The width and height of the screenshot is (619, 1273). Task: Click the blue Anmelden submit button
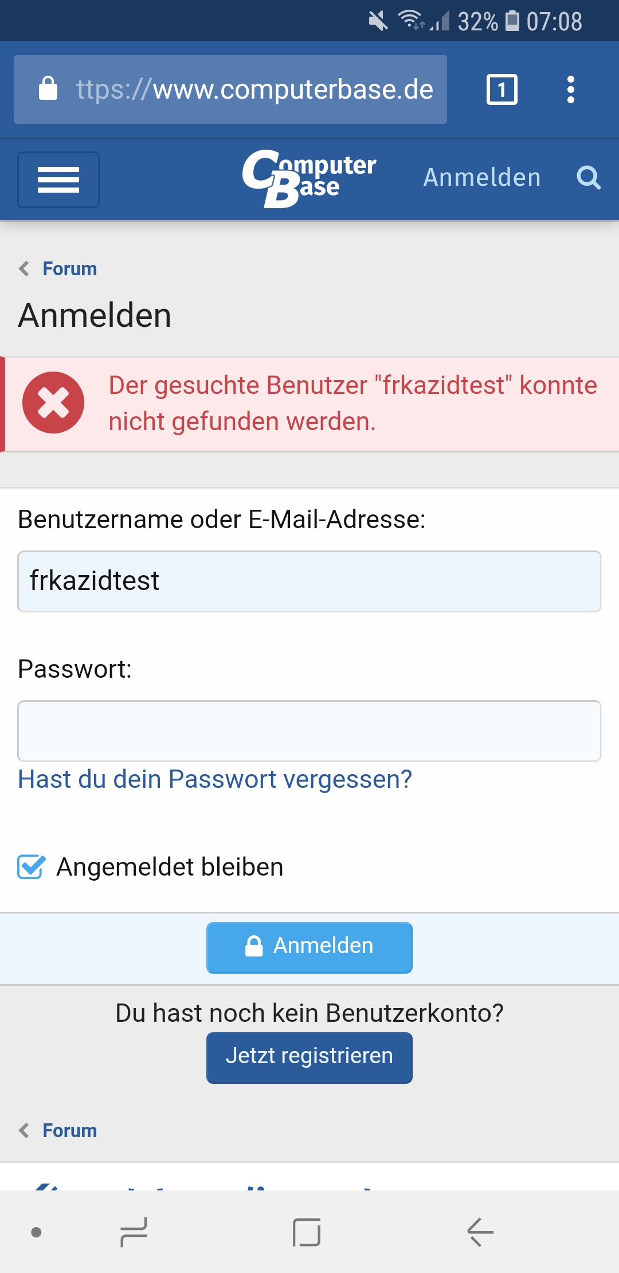click(x=309, y=947)
